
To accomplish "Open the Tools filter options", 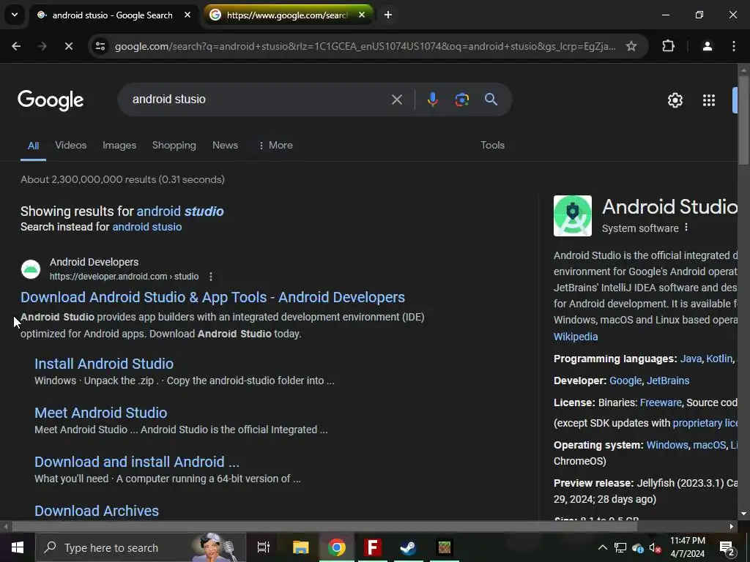I will 492,146.
